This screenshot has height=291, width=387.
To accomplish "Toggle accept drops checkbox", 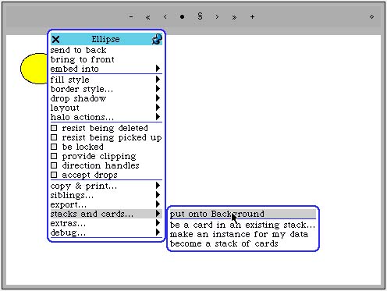I will pyautogui.click(x=54, y=175).
